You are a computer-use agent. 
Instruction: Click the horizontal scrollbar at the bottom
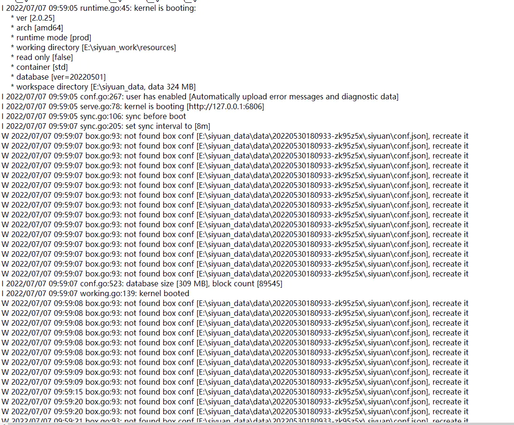(x=257, y=424)
